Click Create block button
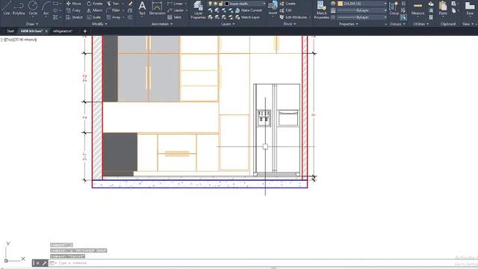Screen dimensions: 478x269 coord(288,4)
